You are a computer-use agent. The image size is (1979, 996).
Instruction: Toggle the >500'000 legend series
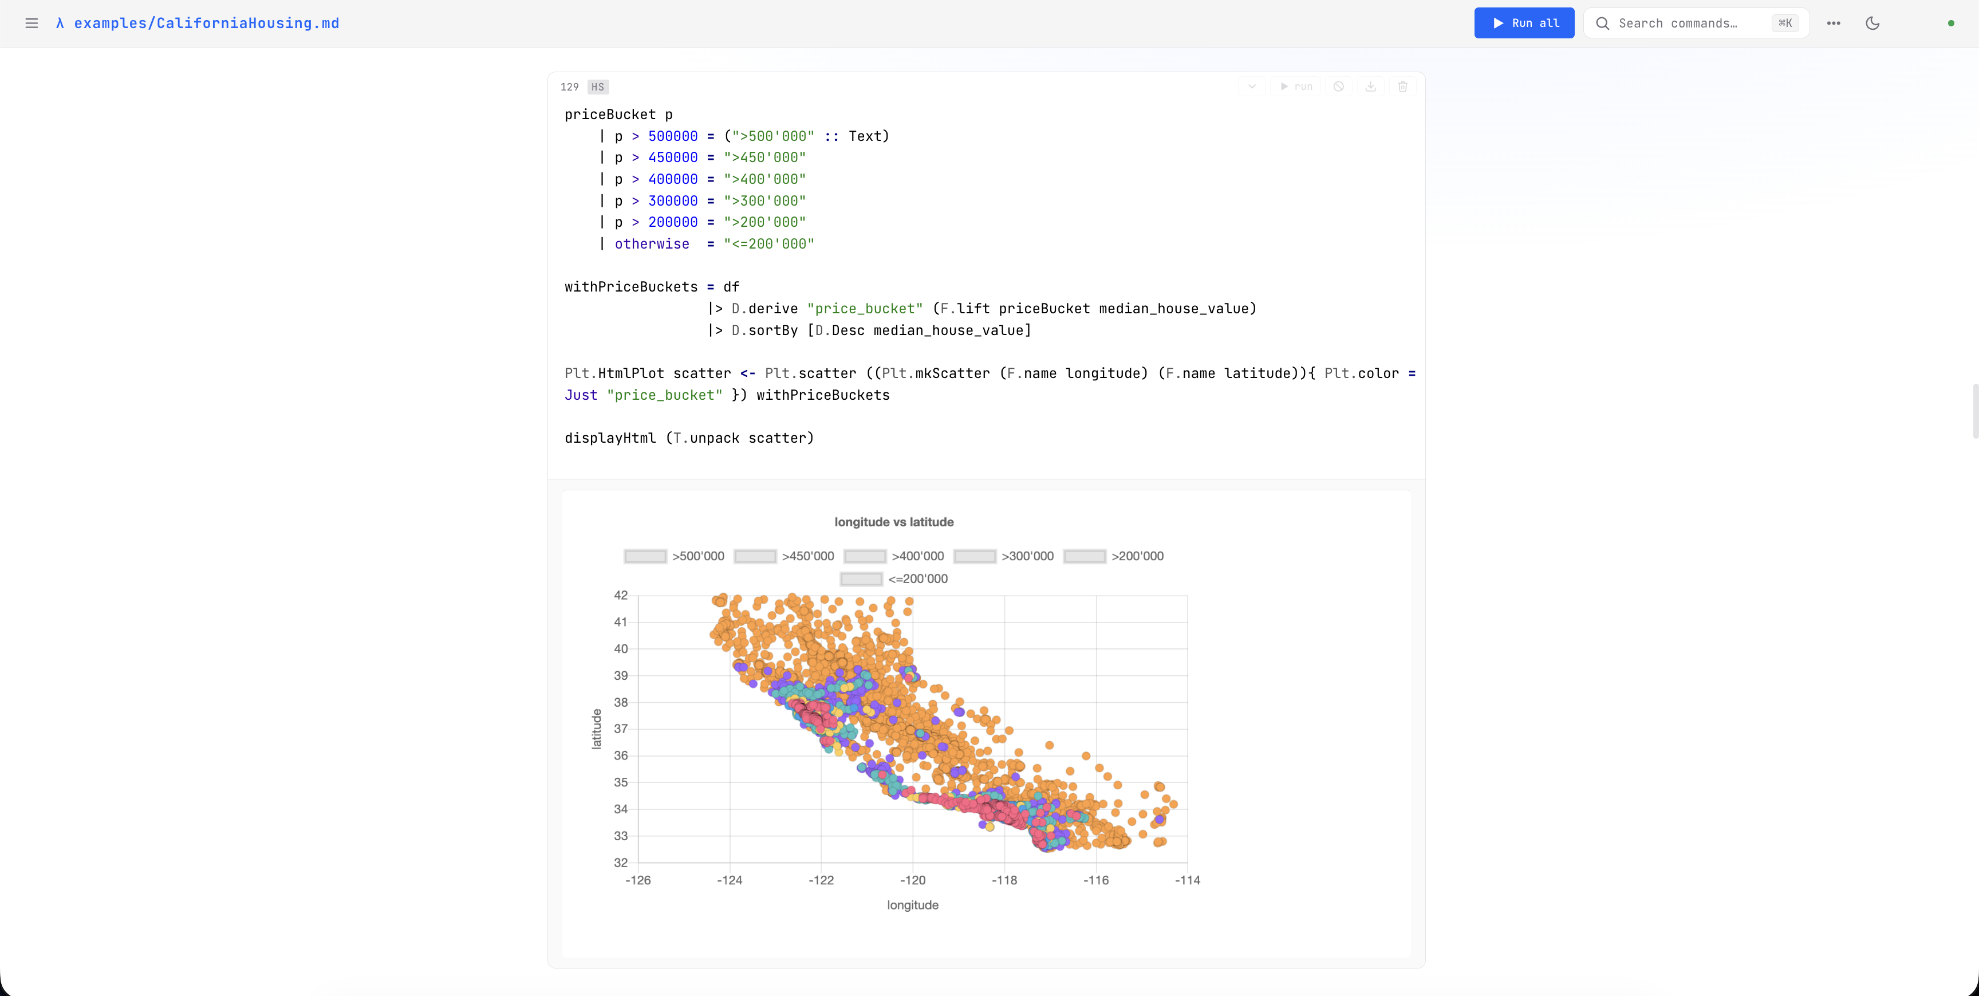(674, 556)
